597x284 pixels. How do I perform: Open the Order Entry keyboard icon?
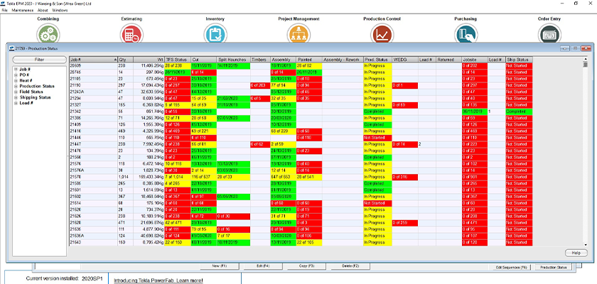pyautogui.click(x=549, y=33)
